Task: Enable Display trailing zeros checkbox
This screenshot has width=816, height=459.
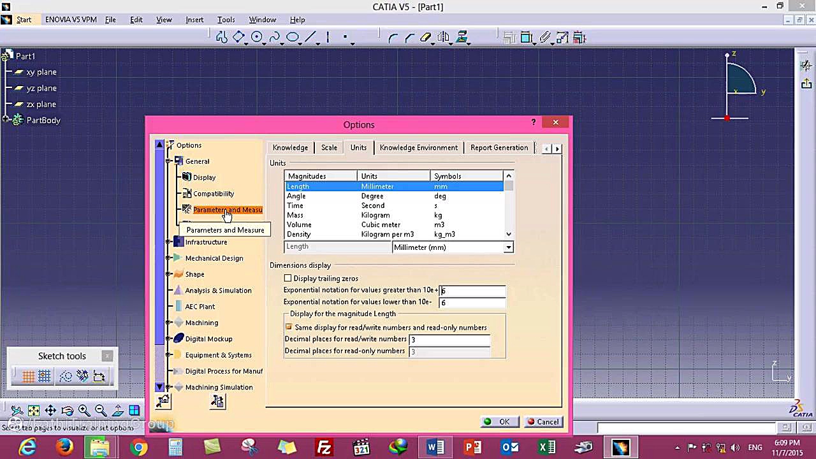Action: tap(288, 279)
